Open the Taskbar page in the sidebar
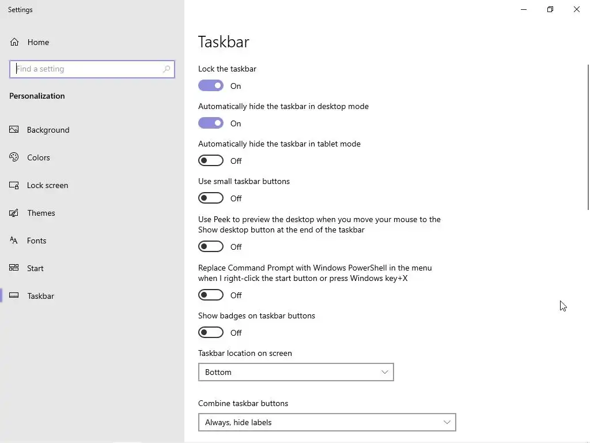Viewport: 590px width, 443px height. coord(40,296)
